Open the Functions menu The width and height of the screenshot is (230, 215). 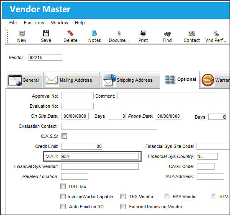click(34, 23)
